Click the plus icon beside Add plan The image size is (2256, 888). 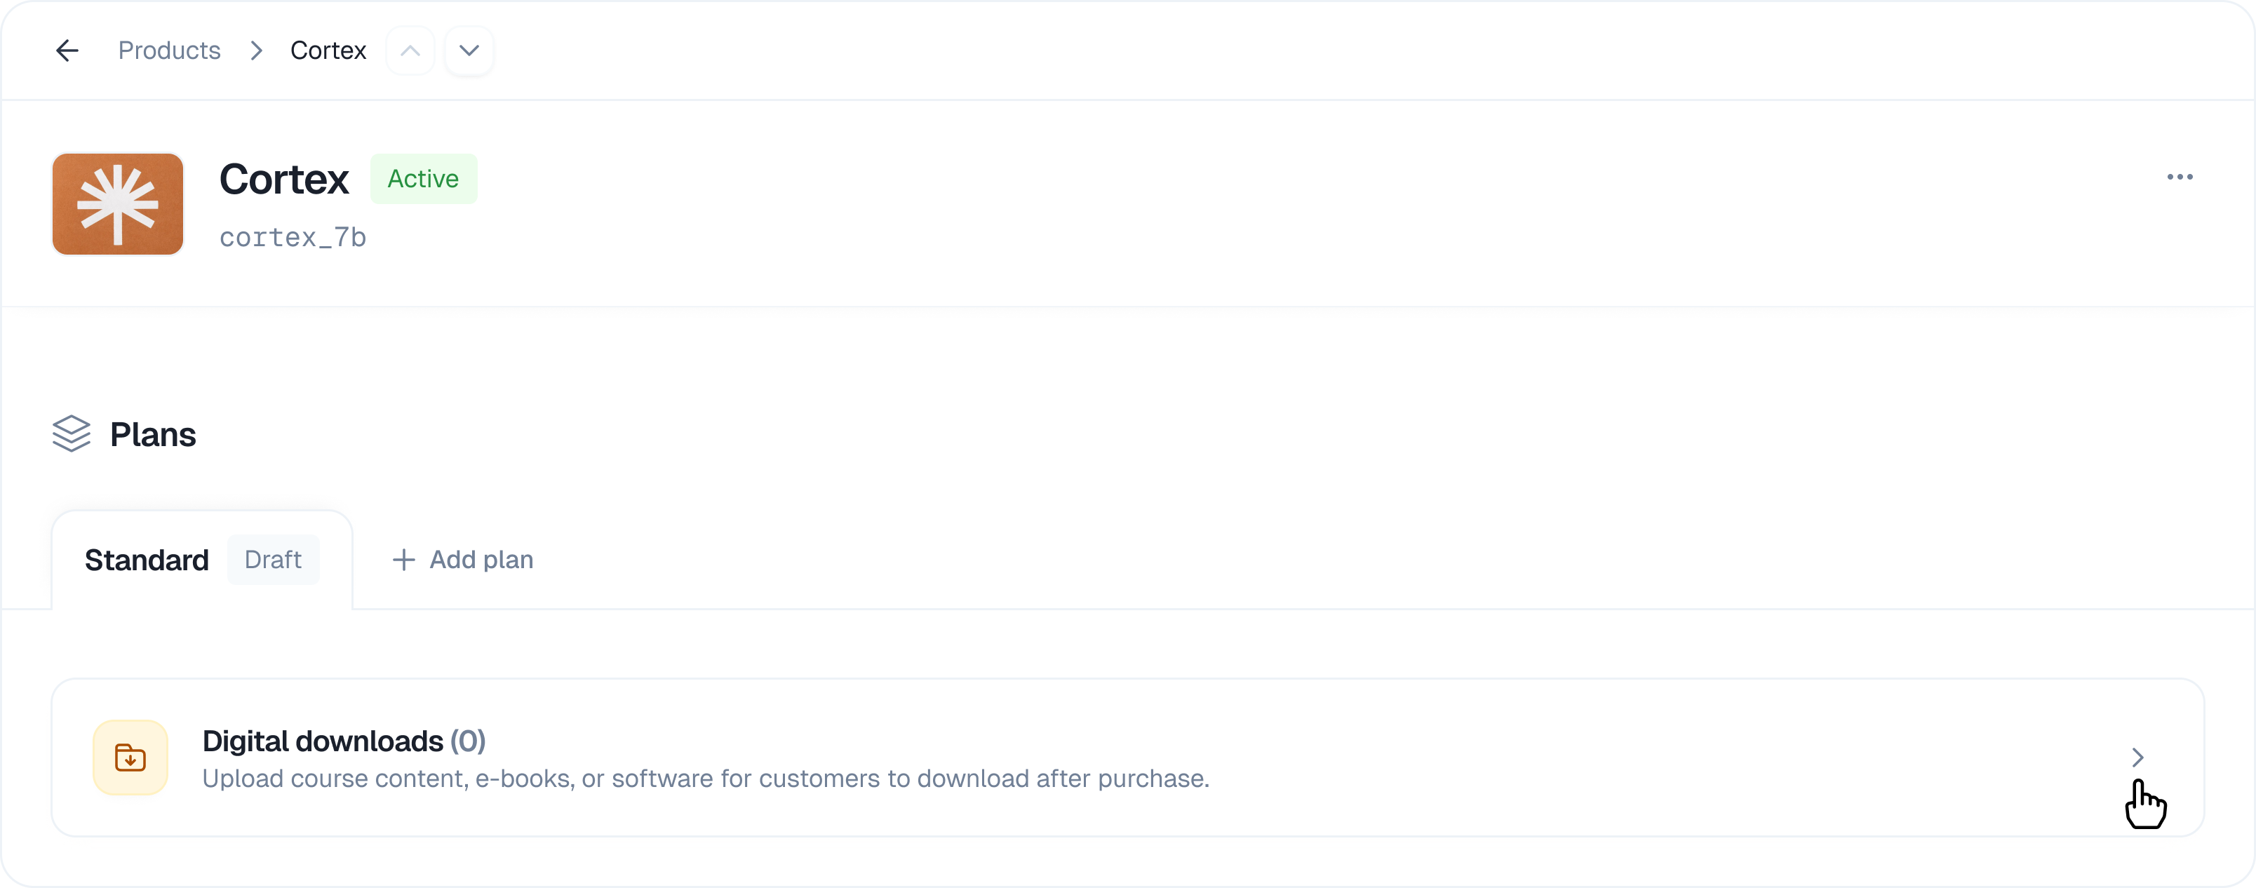(403, 560)
